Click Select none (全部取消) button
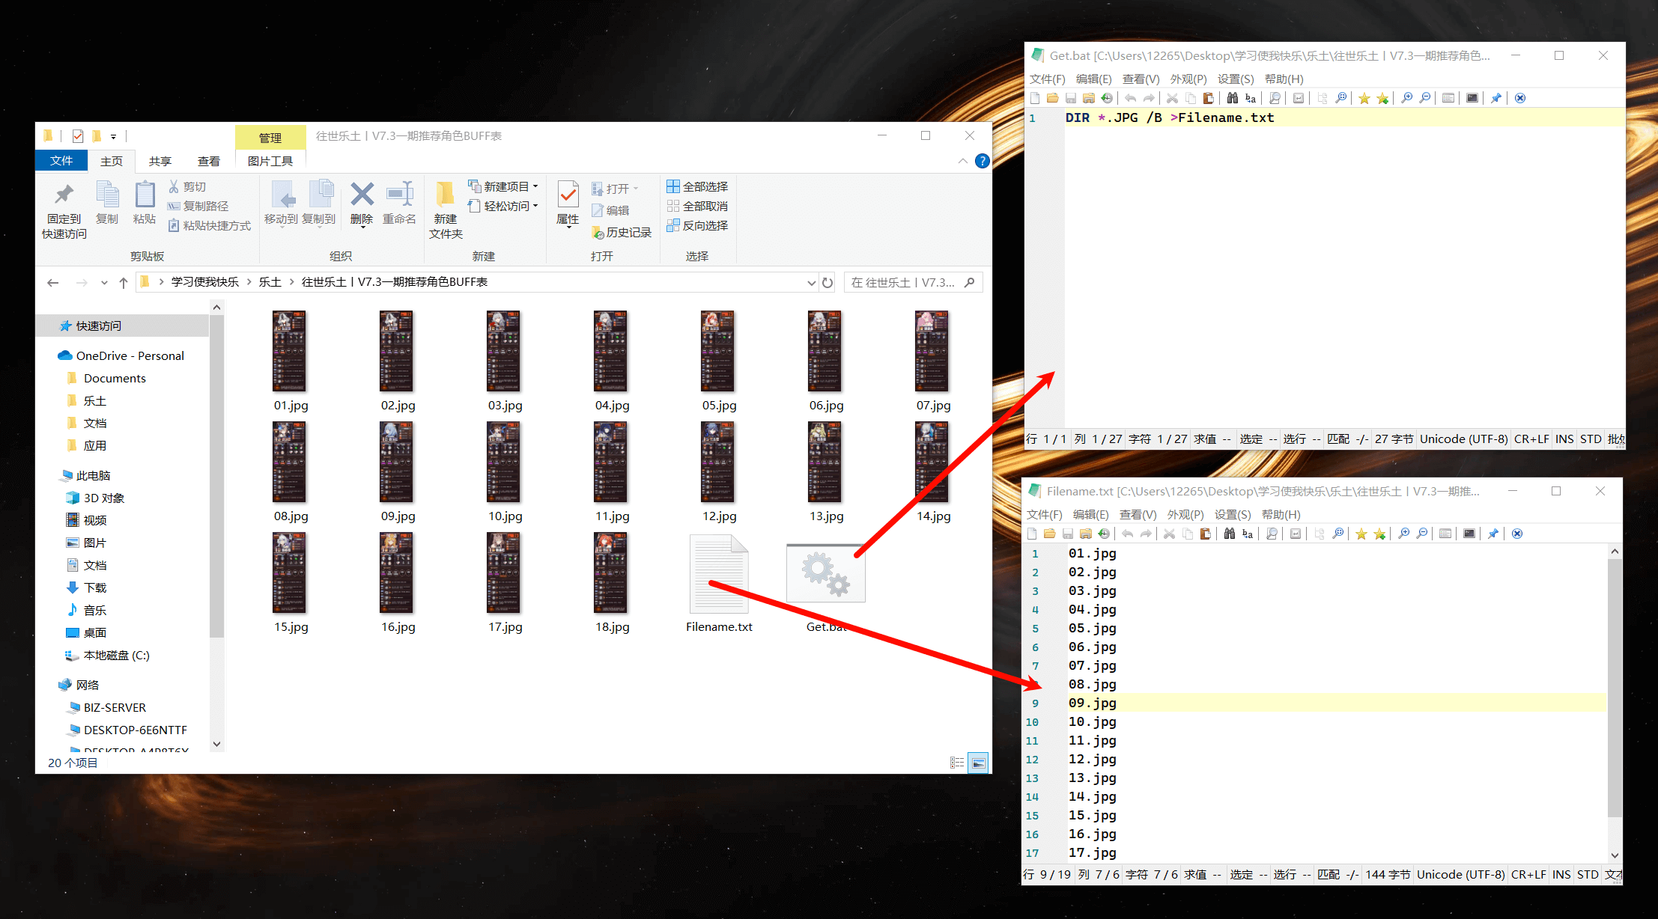Image resolution: width=1658 pixels, height=919 pixels. [697, 206]
